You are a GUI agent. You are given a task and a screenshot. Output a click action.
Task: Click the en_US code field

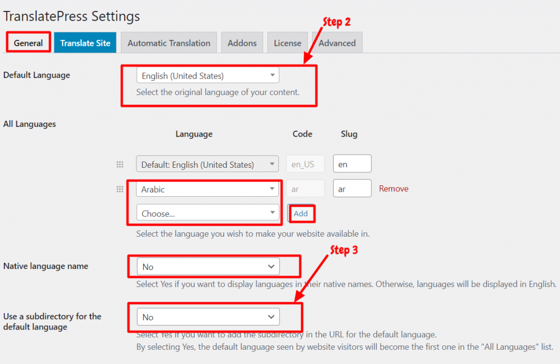(305, 164)
